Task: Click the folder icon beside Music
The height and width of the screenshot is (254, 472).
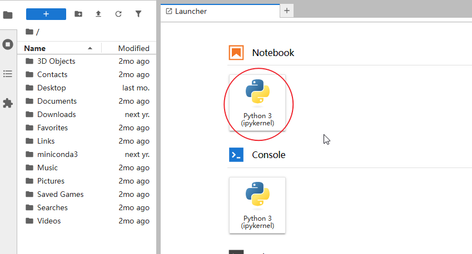Action: coord(29,167)
